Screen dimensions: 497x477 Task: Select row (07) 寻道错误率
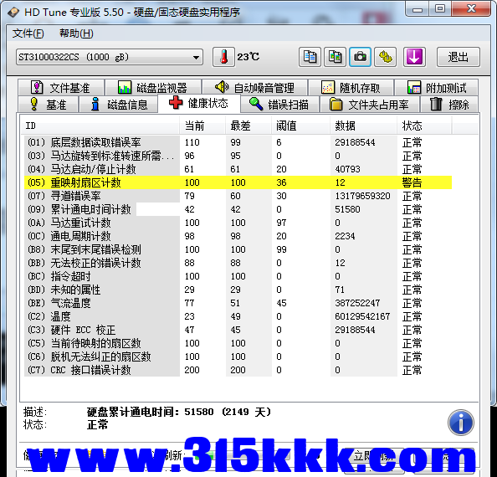[238, 196]
